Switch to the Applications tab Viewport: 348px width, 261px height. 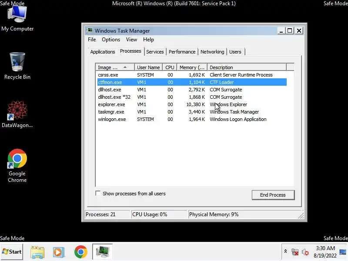pyautogui.click(x=103, y=52)
